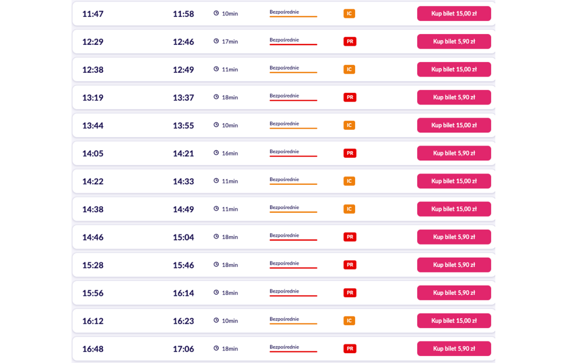
Task: Select the 15:56 to 16:14 connection row
Action: click(x=138, y=293)
